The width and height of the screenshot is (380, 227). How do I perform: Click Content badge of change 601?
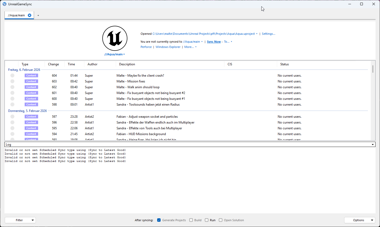click(31, 93)
